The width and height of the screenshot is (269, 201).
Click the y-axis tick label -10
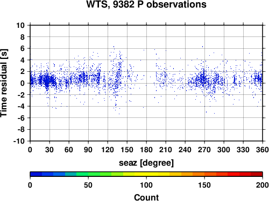coord(19,141)
